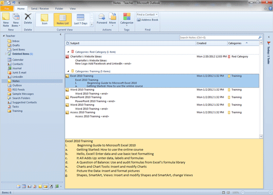Viewport: 273px width, 195px height.
Task: Expand the Current View gallery
Action: pos(91,25)
